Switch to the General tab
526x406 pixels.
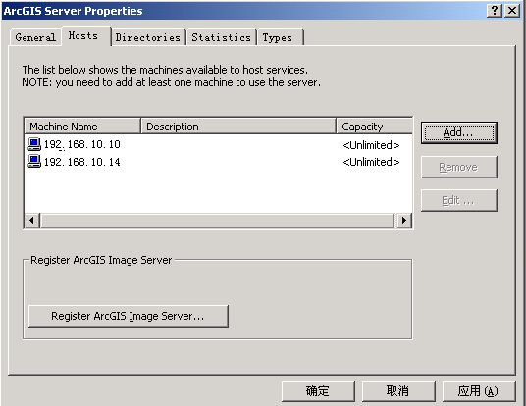pos(35,37)
